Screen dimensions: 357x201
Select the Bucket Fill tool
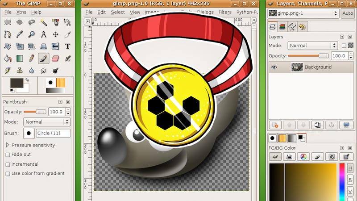tap(8, 59)
